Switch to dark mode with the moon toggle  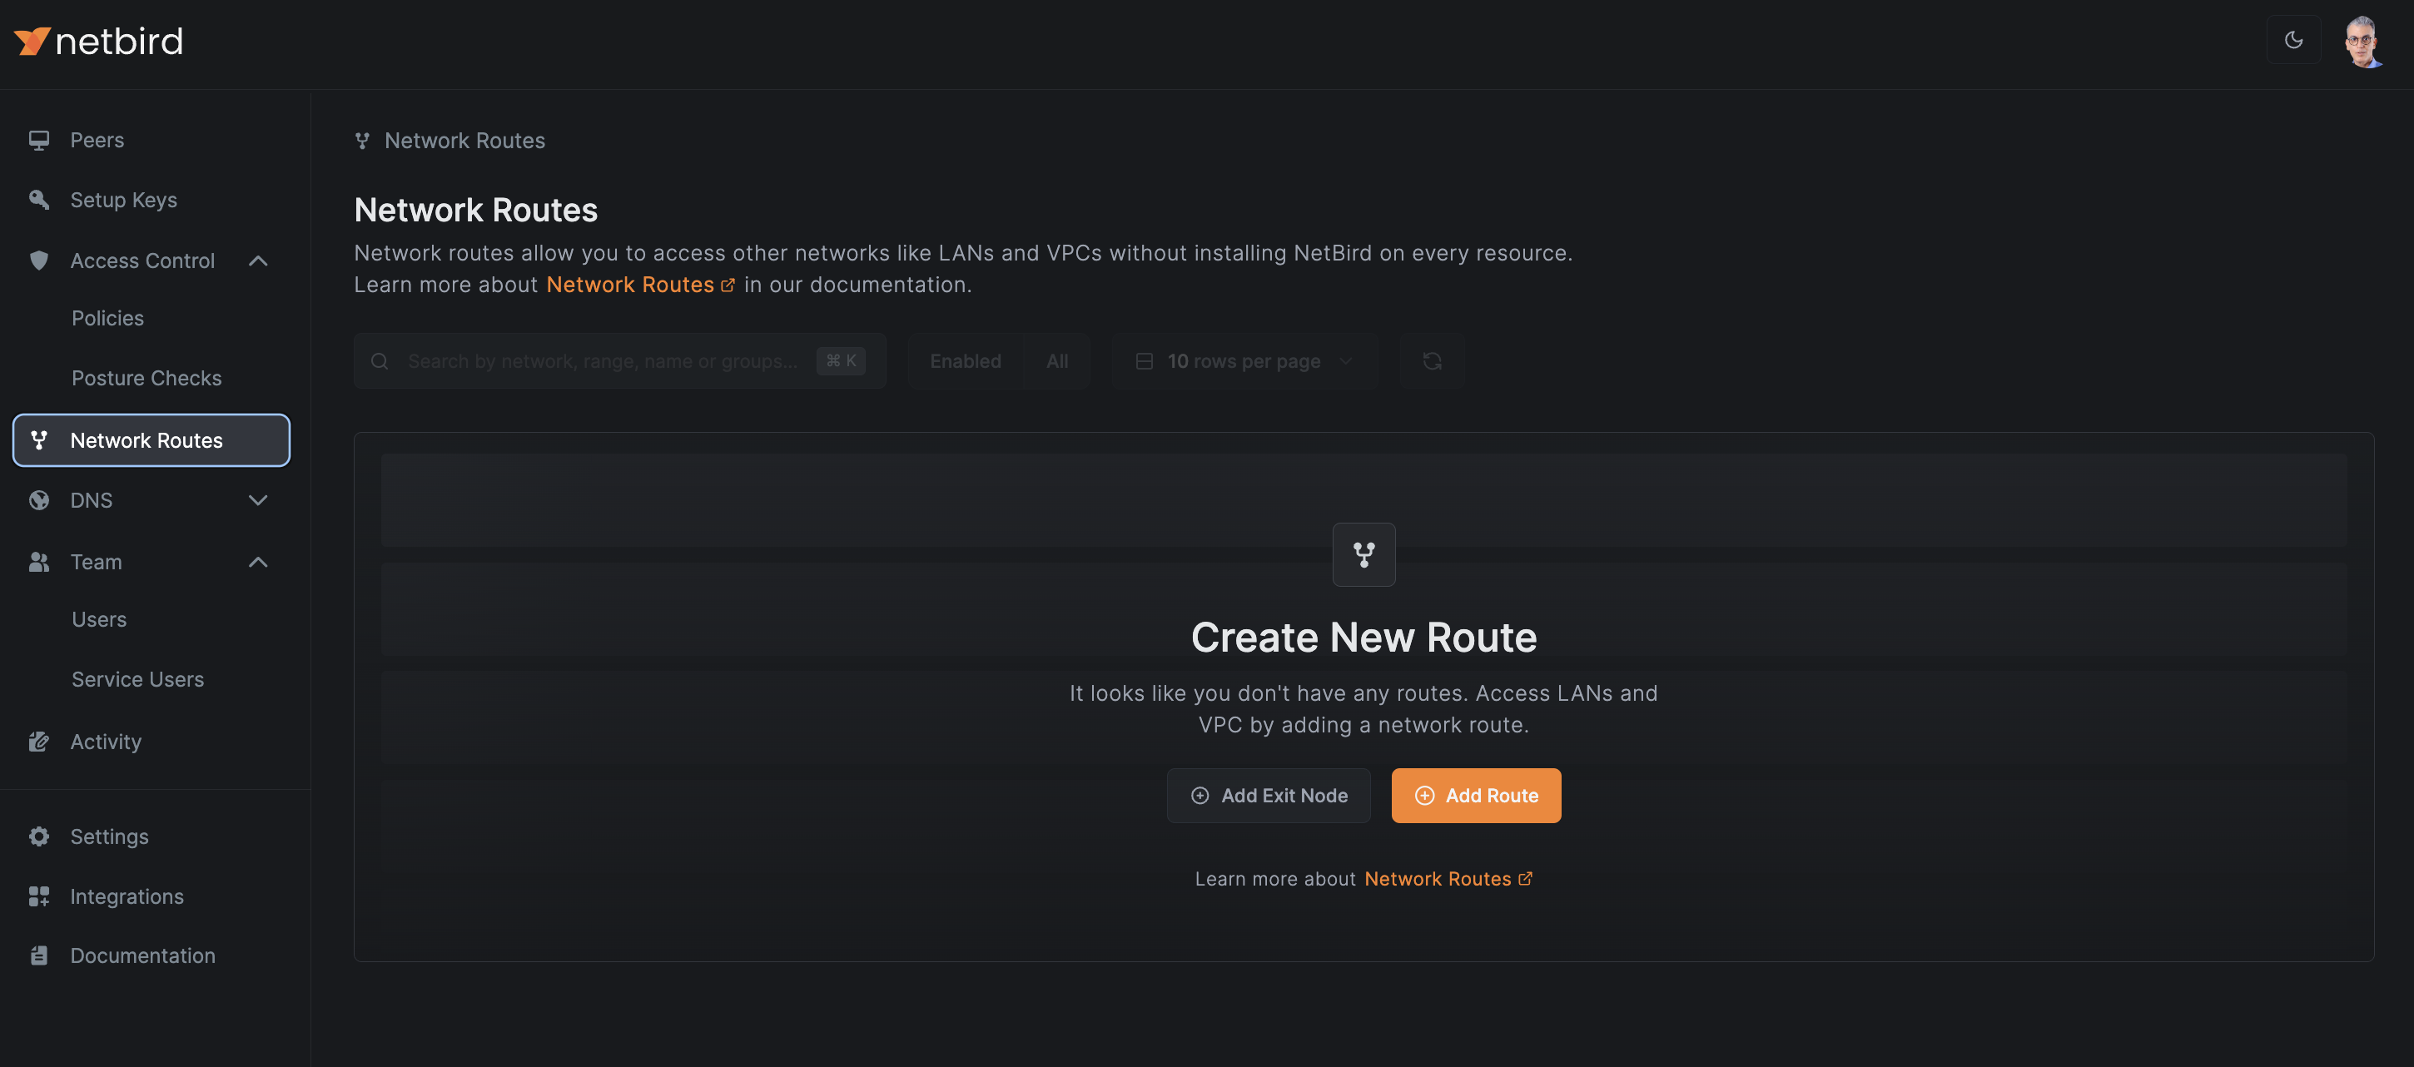click(2293, 39)
